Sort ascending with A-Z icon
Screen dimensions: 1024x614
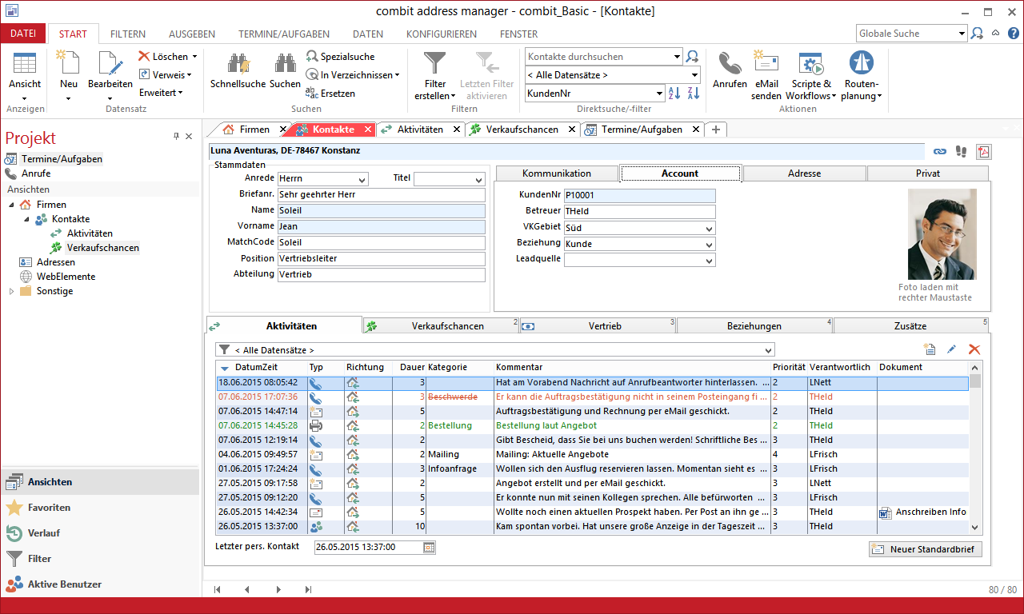674,94
